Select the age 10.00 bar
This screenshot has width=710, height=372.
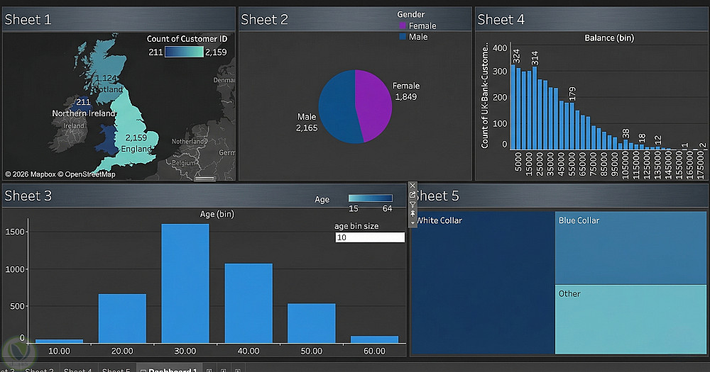pos(60,340)
